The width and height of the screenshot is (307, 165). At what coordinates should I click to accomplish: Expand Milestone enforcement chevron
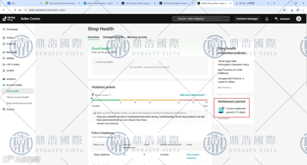206,95
